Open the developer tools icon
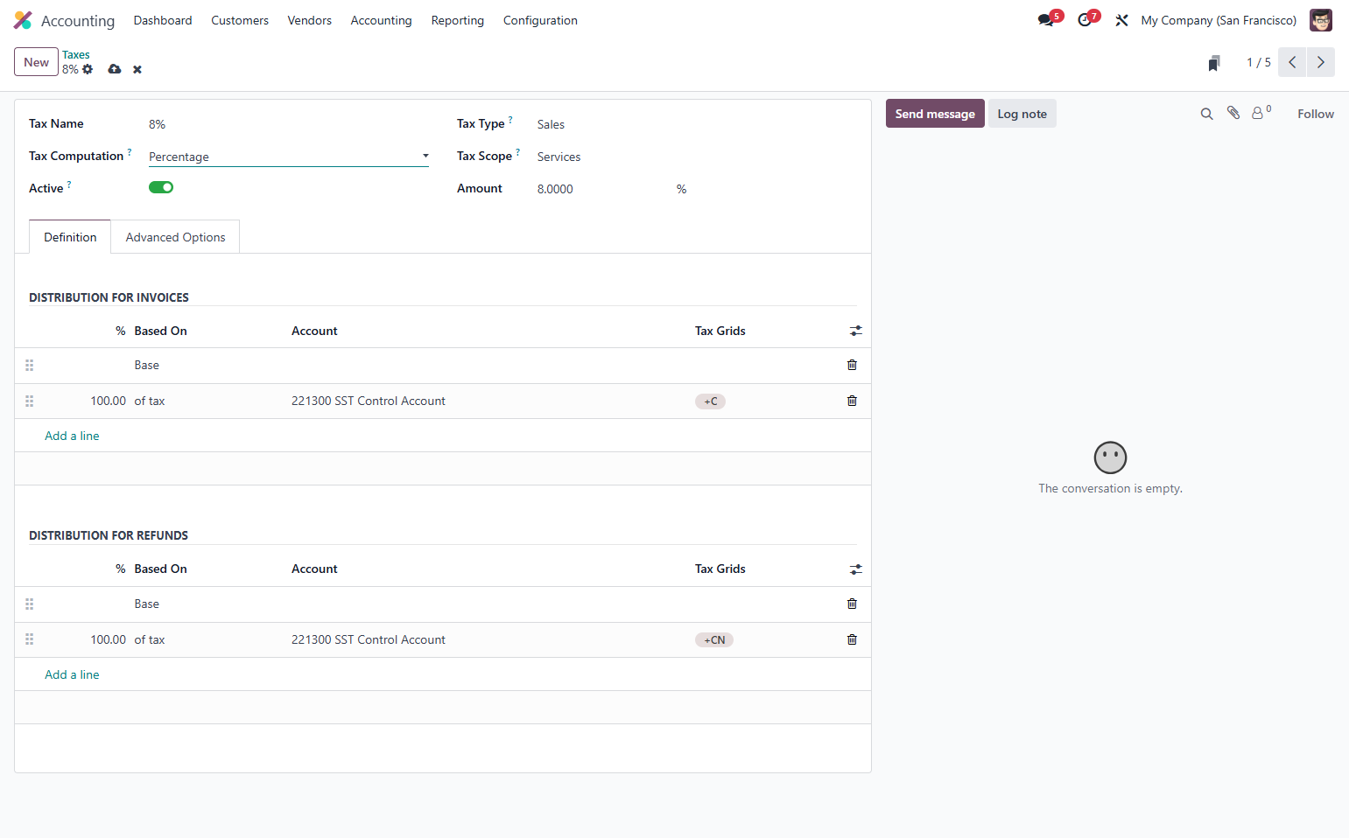The width and height of the screenshot is (1349, 838). pos(1121,20)
